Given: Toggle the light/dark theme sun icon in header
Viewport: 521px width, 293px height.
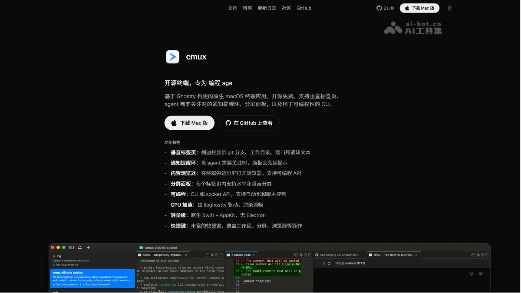Looking at the screenshot, I should coord(450,8).
